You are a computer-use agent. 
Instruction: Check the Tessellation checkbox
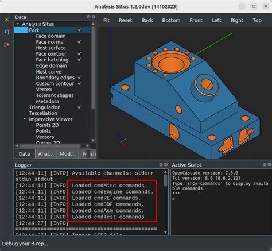click(x=79, y=113)
